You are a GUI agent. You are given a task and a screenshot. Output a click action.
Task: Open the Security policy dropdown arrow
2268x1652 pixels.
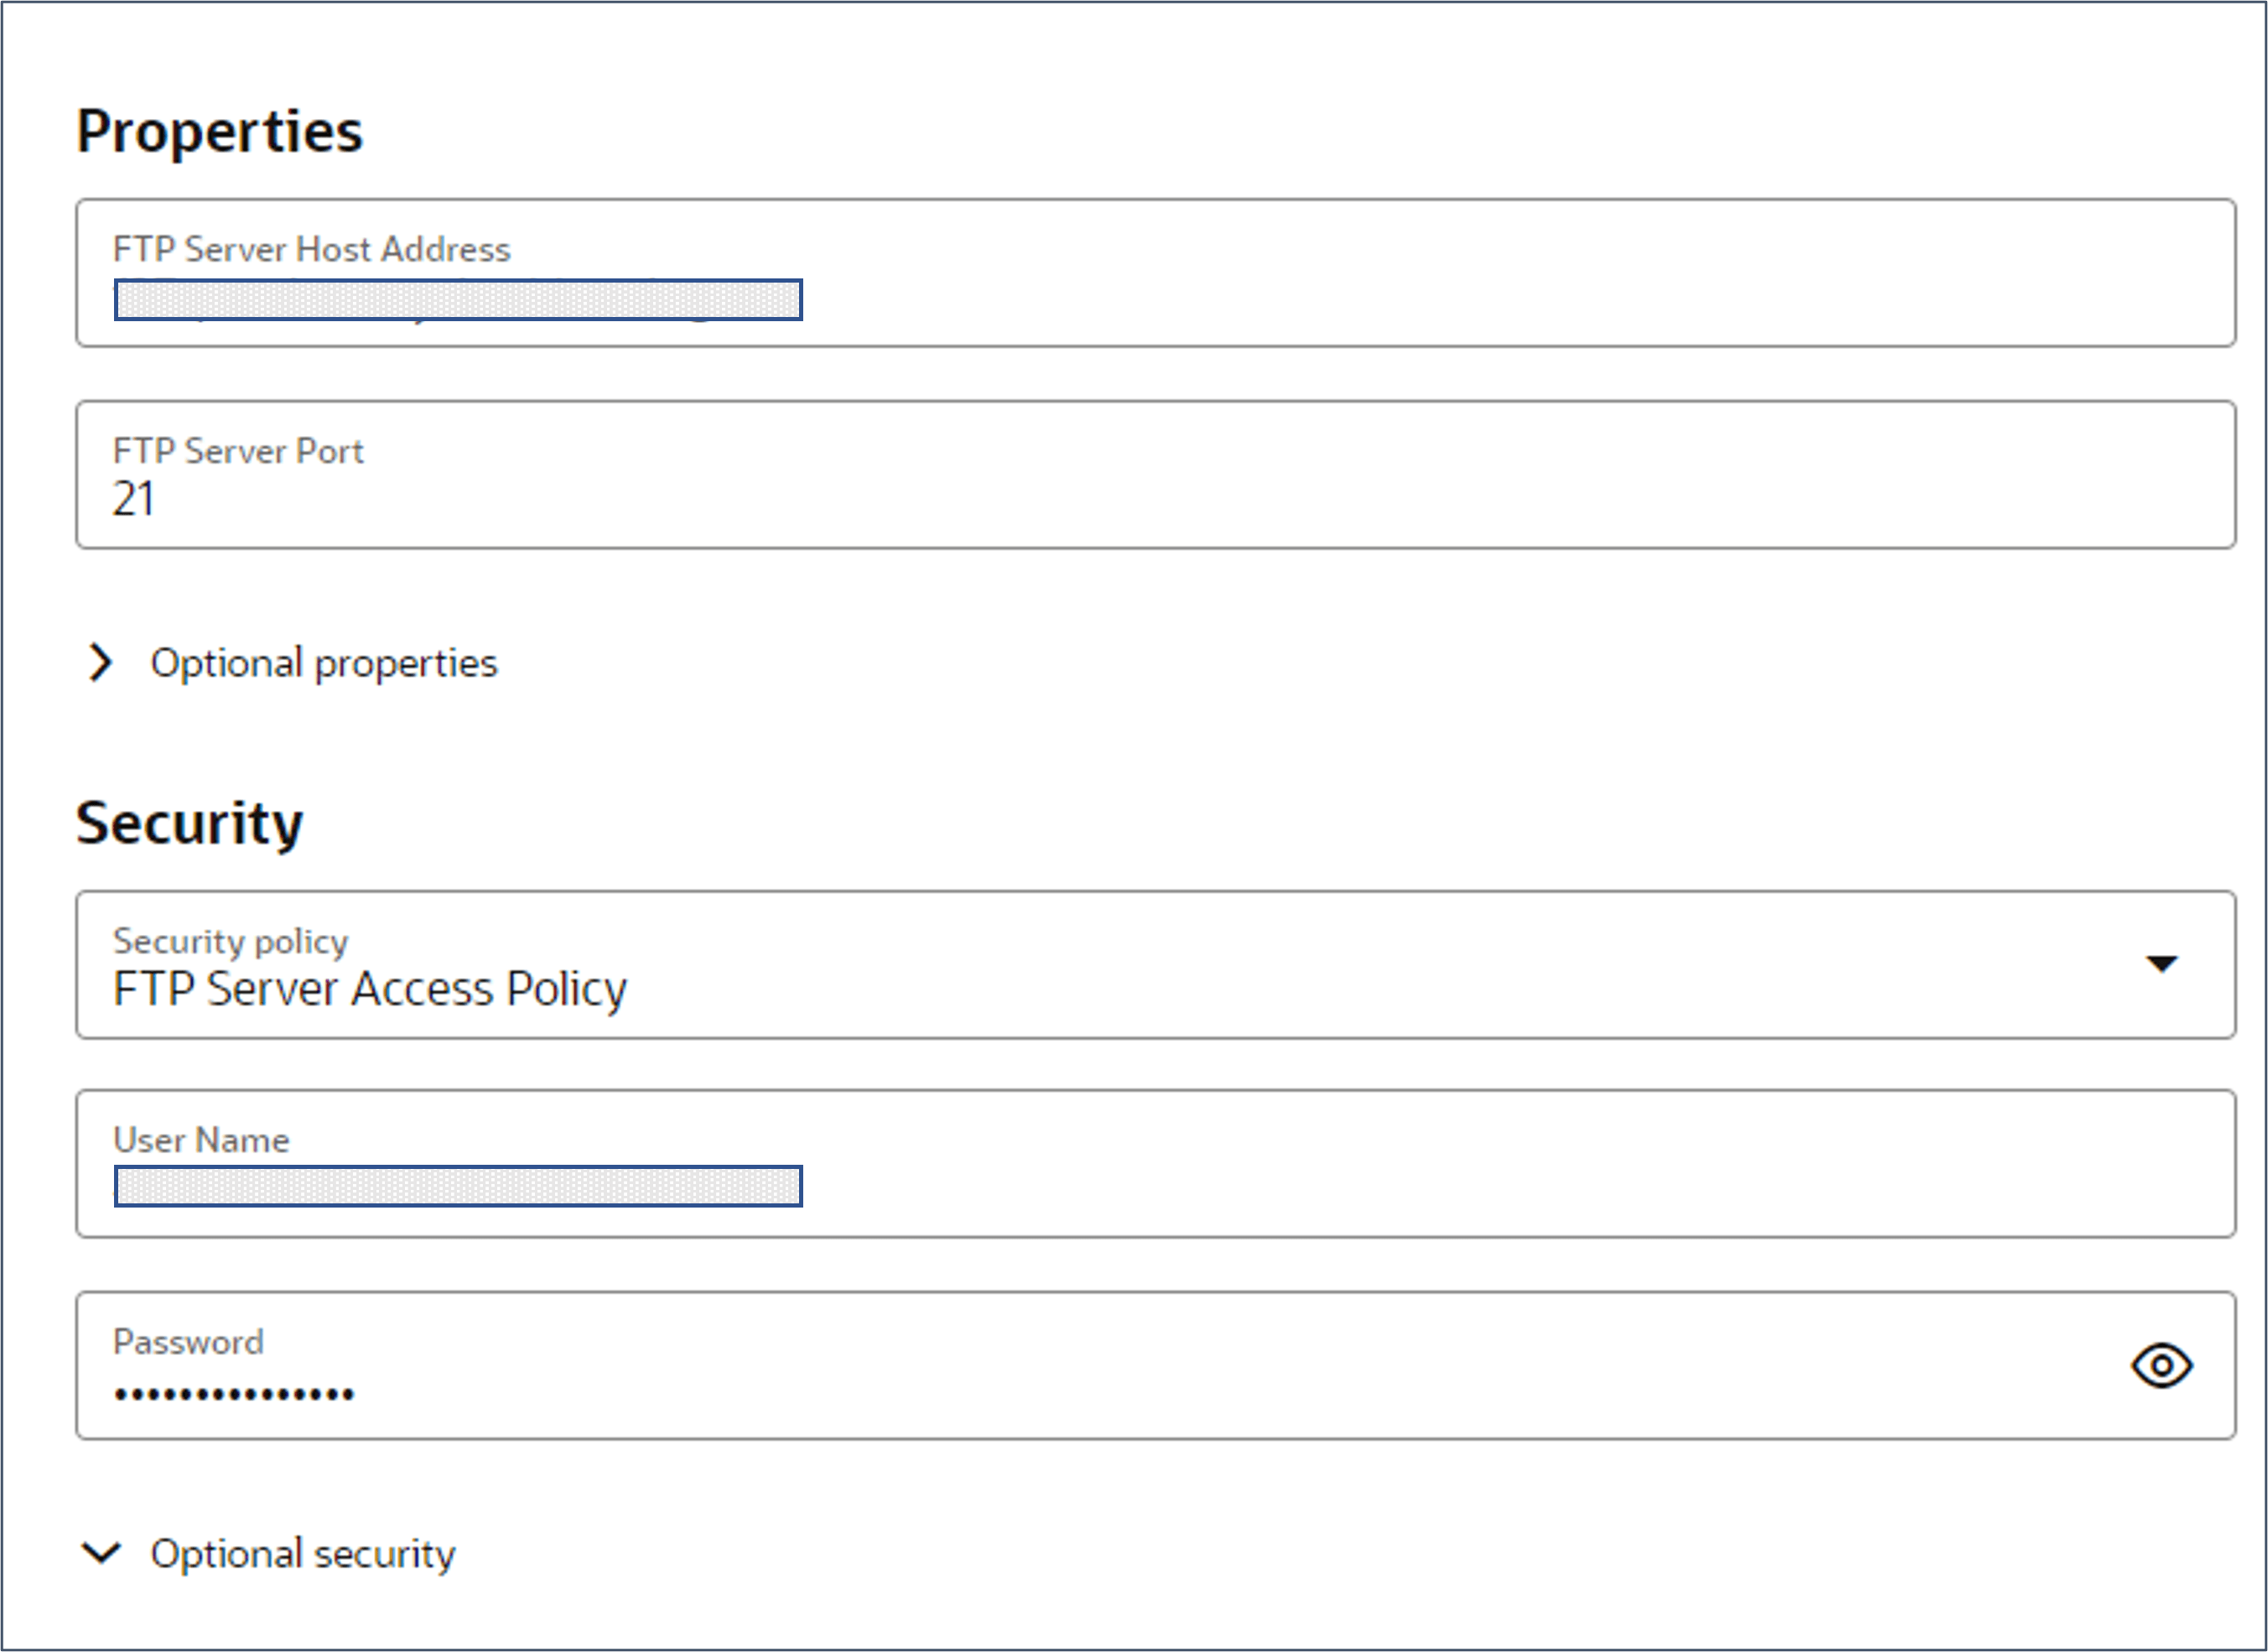[2161, 963]
